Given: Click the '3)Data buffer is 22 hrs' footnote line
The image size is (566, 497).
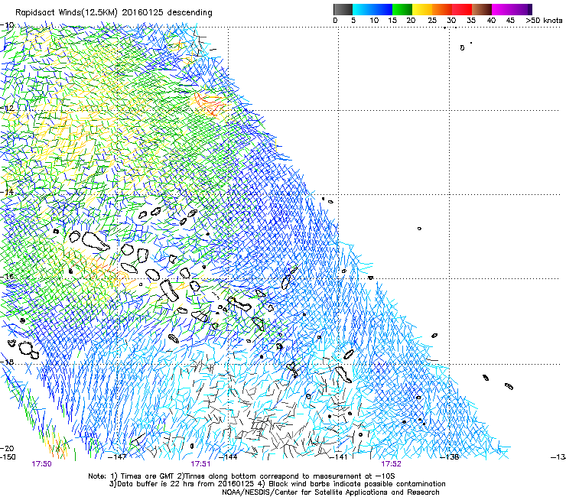Looking at the screenshot, I should point(277,484).
